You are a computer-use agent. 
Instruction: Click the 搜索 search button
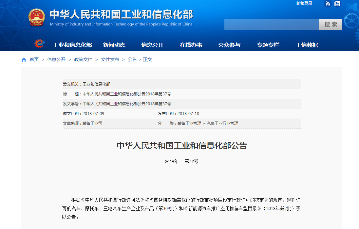(331, 24)
